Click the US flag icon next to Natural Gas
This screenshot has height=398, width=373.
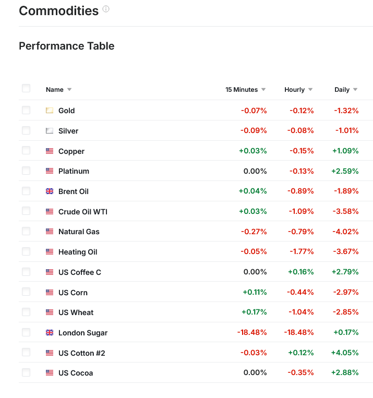[50, 232]
